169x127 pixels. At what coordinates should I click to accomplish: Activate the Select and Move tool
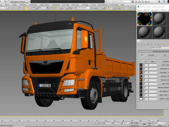pos(26,8)
